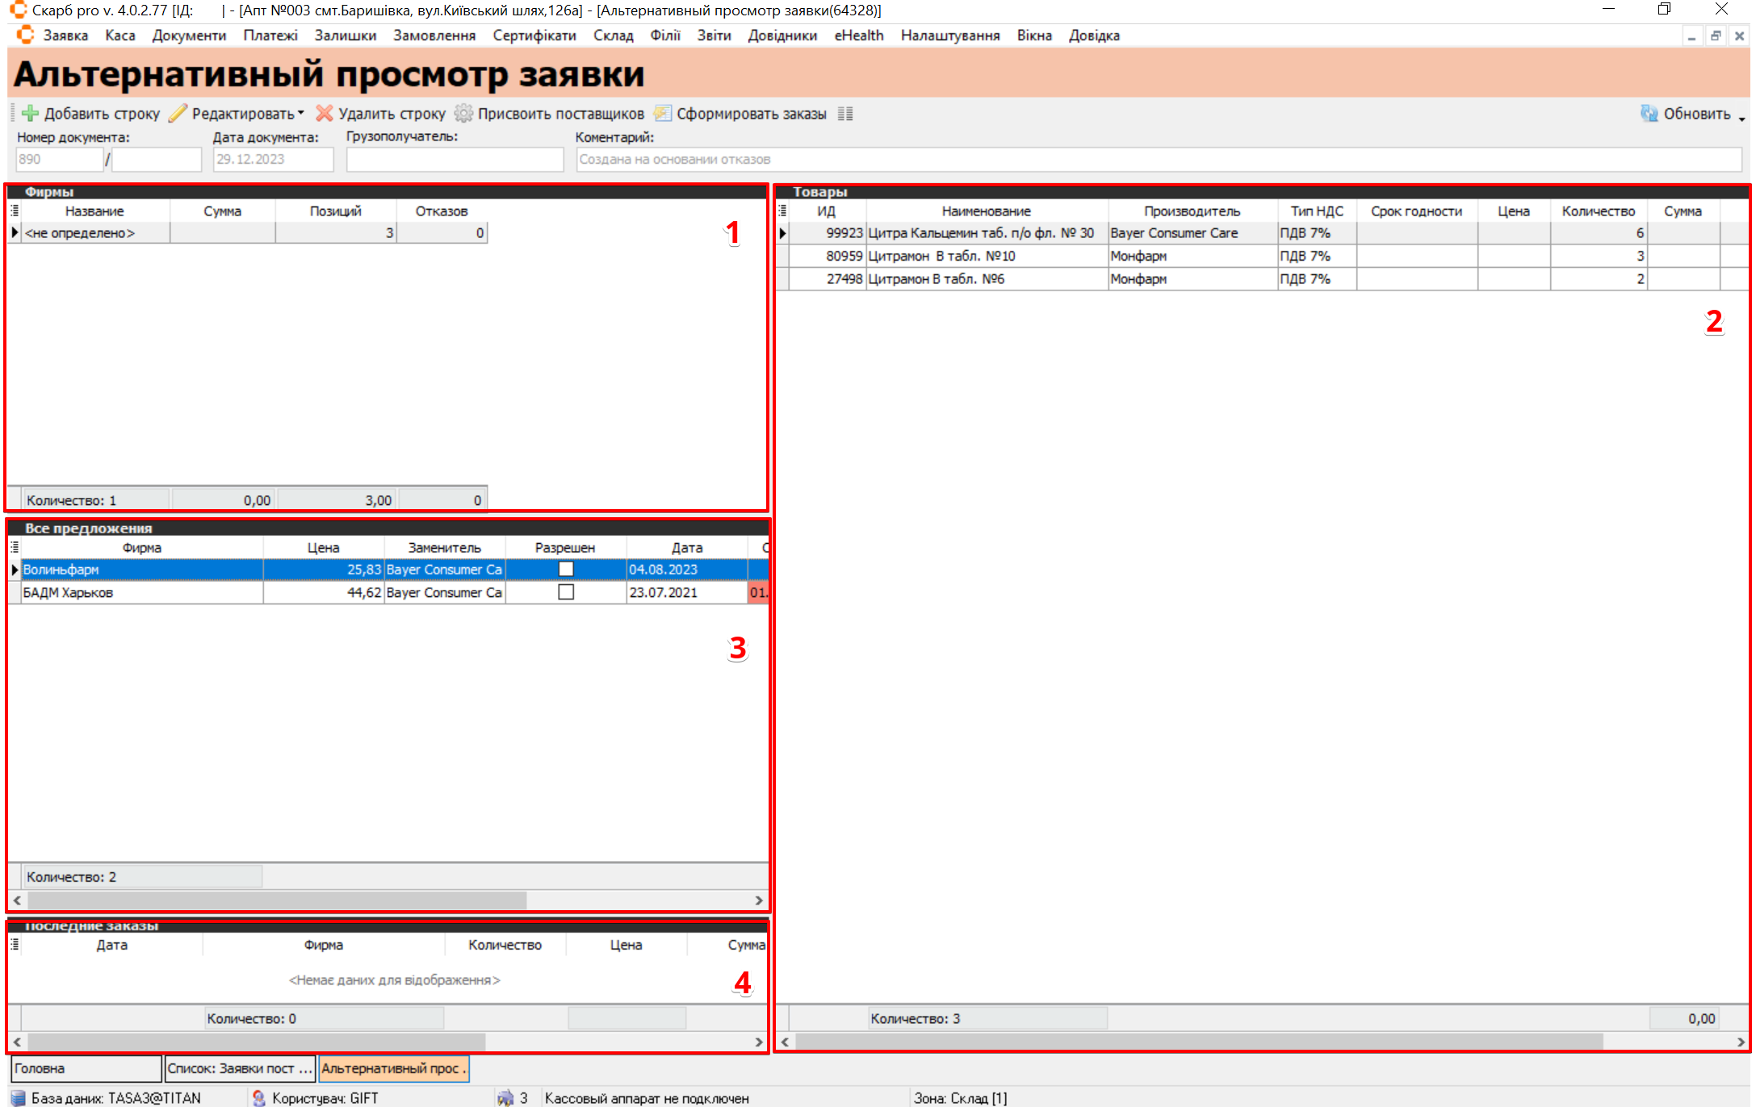Click the pencil Редактировать icon
1756x1107 pixels.
[x=178, y=114]
